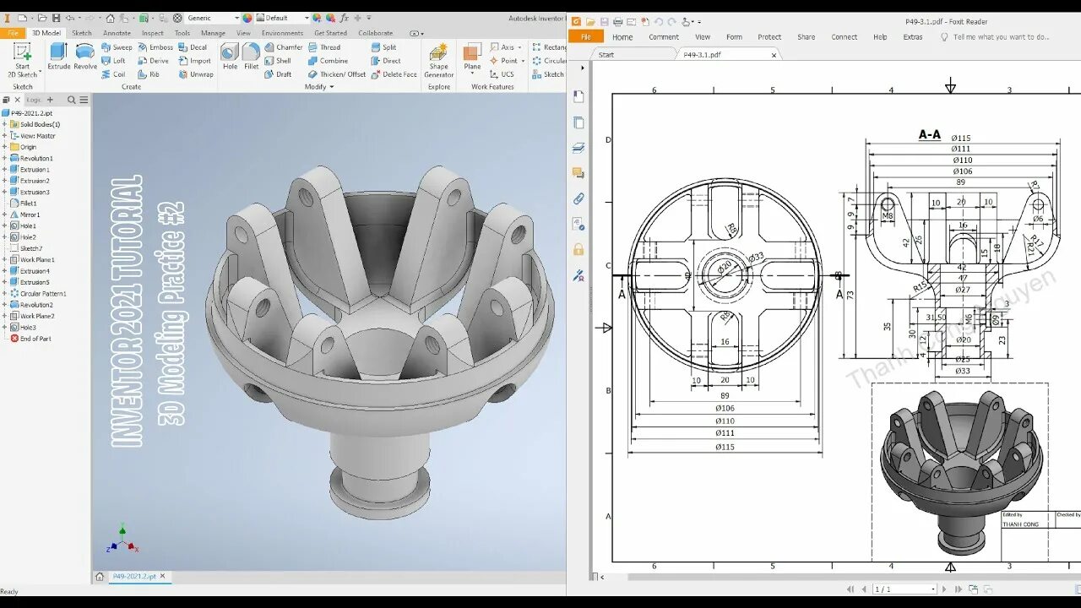Select End of Part marker
Screen dimensions: 1081x608
coord(30,339)
